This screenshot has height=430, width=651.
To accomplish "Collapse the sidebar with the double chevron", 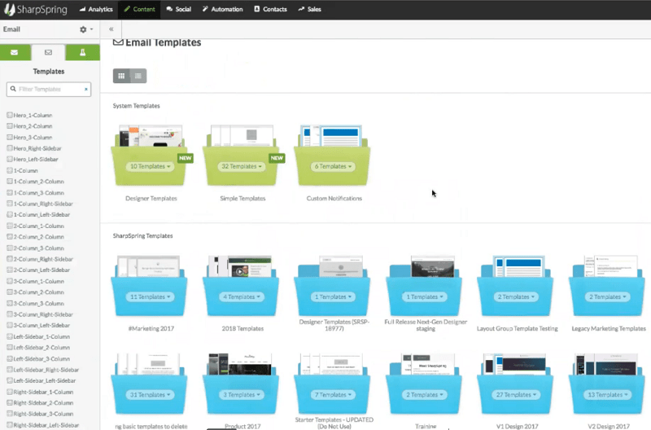I will (x=111, y=29).
